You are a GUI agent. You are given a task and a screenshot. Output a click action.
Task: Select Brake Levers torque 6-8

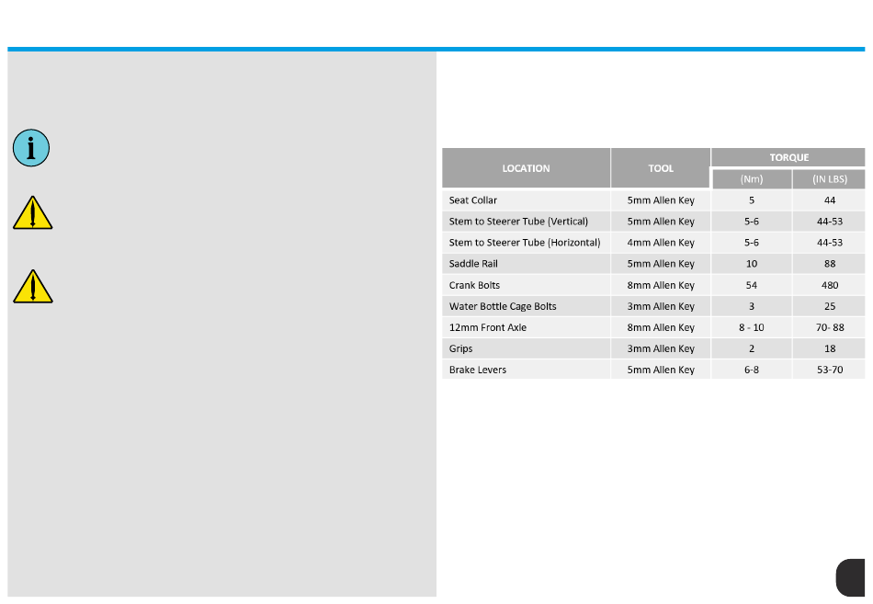click(x=752, y=370)
